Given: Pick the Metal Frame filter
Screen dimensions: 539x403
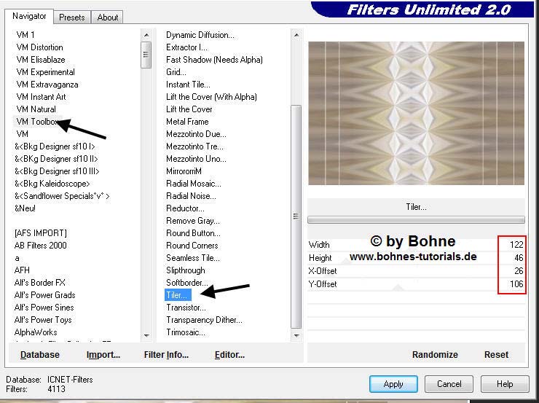Looking at the screenshot, I should pos(187,122).
